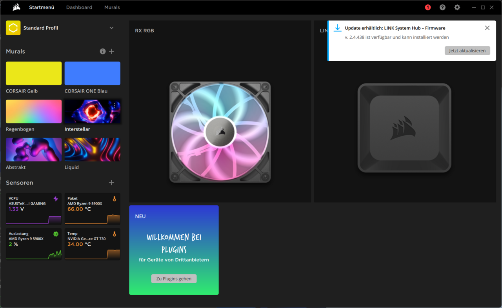Minimize the iCUE window
Viewport: 502px width, 308px height.
pyautogui.click(x=474, y=7)
